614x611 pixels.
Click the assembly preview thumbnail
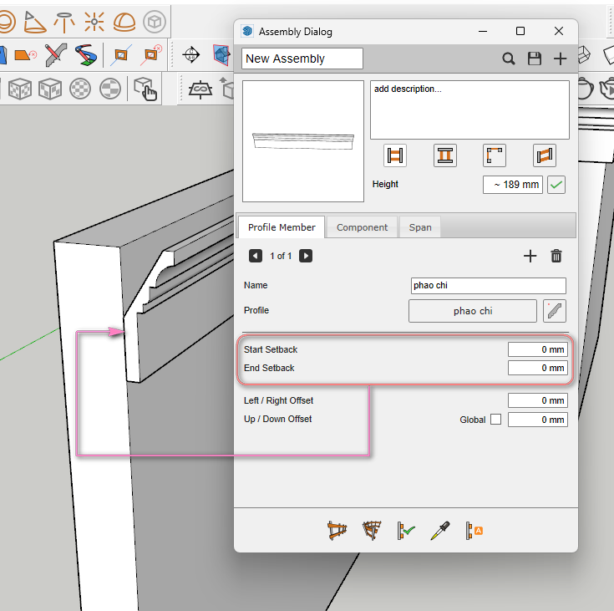(x=303, y=141)
